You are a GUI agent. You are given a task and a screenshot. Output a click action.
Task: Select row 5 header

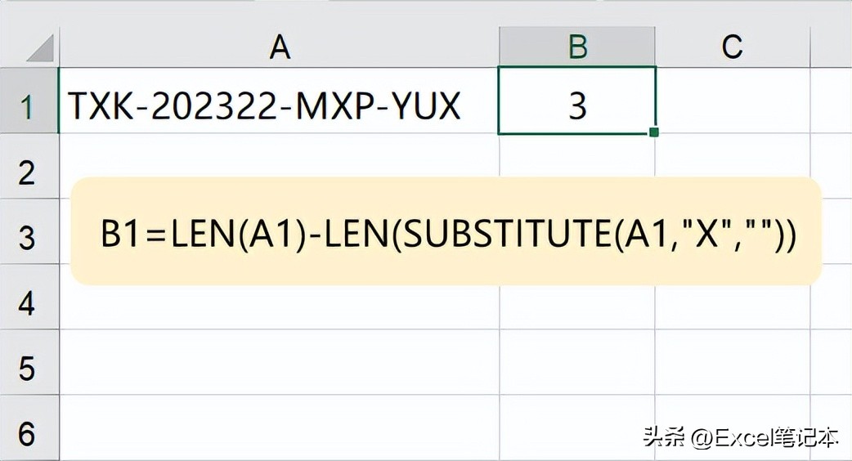[28, 369]
